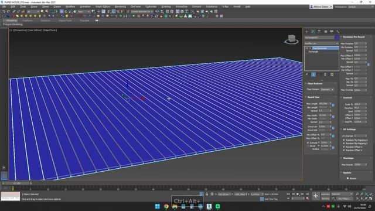Select the Always update radio button

pos(347,178)
